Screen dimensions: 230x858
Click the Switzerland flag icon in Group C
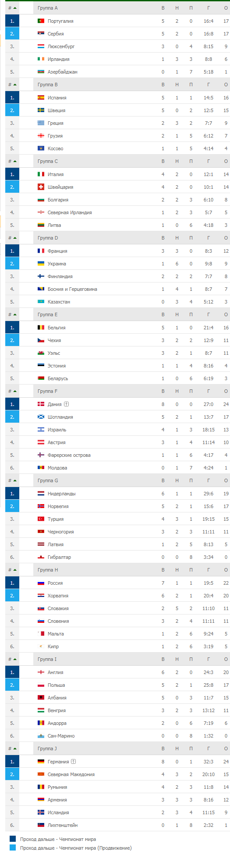coord(41,187)
